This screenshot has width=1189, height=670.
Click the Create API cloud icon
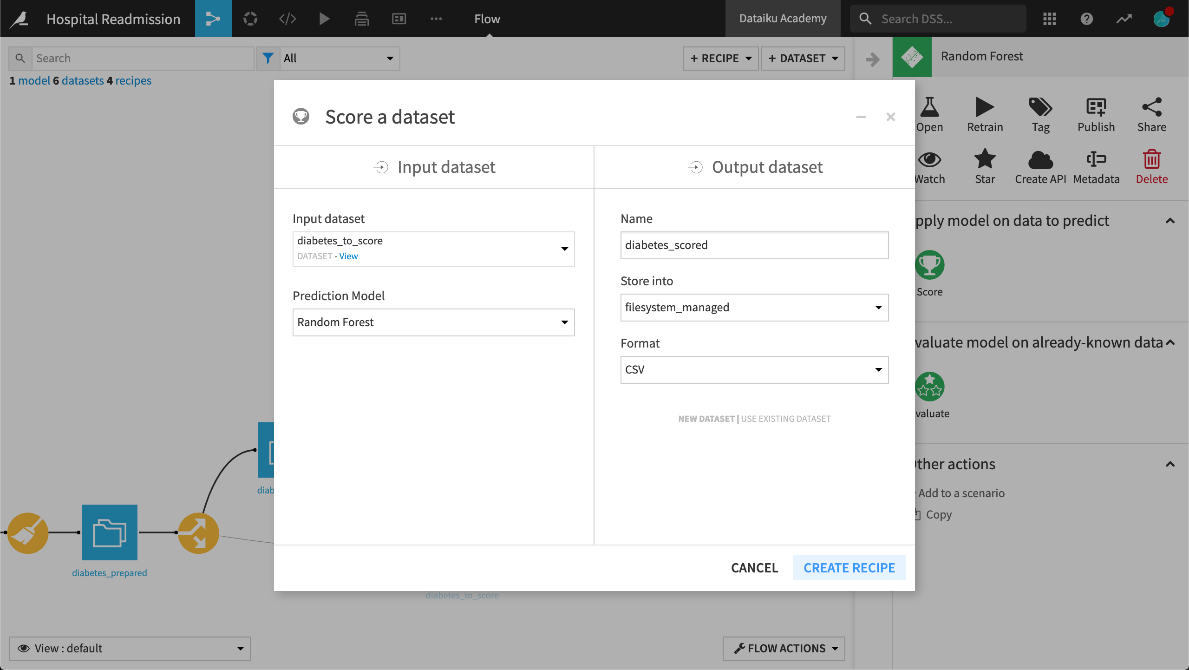(1040, 160)
